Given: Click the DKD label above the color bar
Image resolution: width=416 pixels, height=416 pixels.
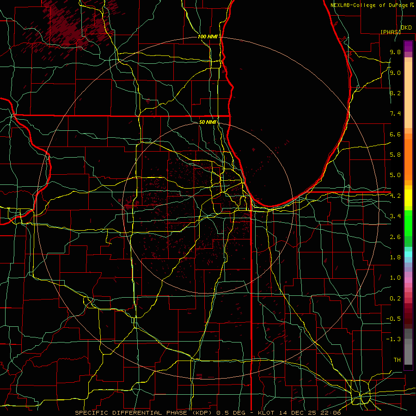Looking at the screenshot, I should click(x=406, y=28).
